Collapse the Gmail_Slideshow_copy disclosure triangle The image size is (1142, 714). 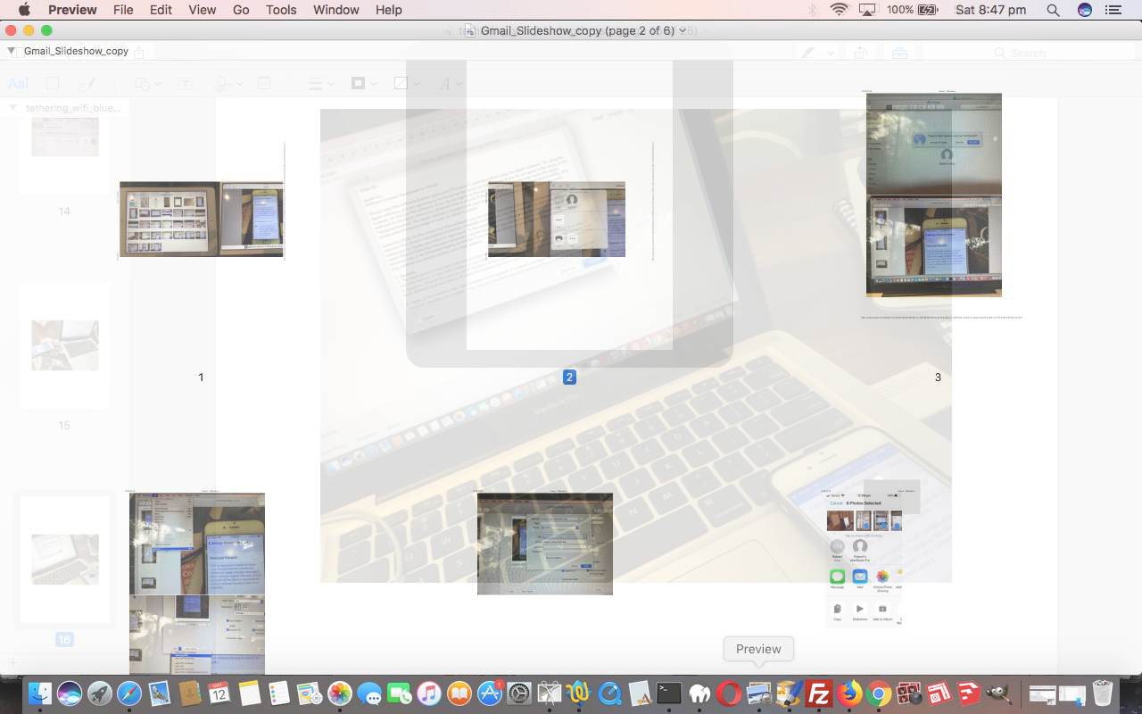pos(11,51)
